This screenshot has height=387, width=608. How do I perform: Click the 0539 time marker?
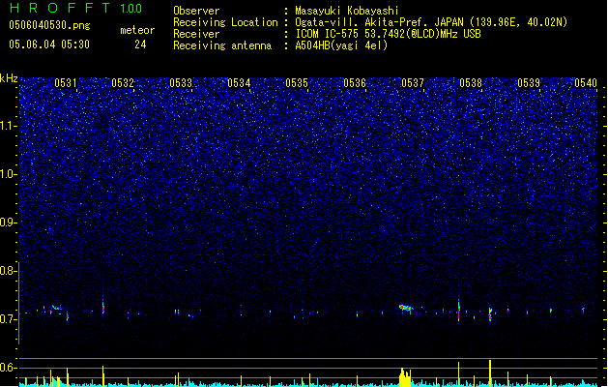(x=529, y=83)
